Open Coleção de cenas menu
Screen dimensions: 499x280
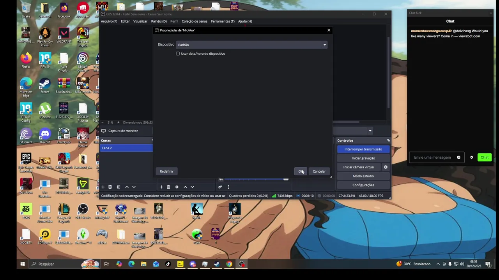point(195,21)
